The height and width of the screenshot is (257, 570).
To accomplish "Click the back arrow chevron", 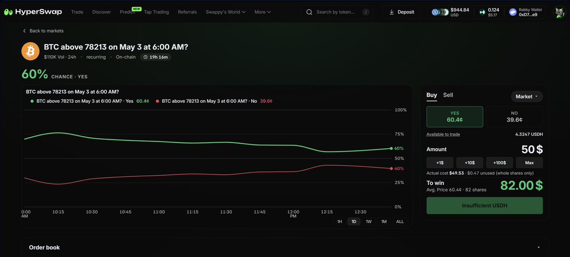I will point(24,31).
